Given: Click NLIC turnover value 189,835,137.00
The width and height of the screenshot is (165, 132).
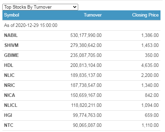Looking at the screenshot, I should pyautogui.click(x=86, y=75).
